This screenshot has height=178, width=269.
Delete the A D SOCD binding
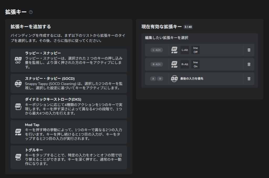[249, 79]
